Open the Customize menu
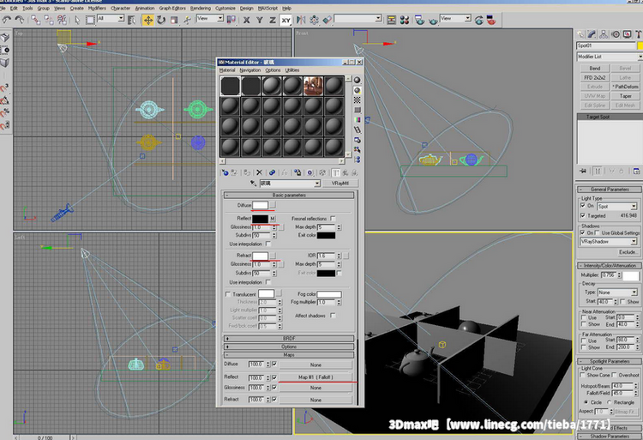The height and width of the screenshot is (440, 643). 225,9
